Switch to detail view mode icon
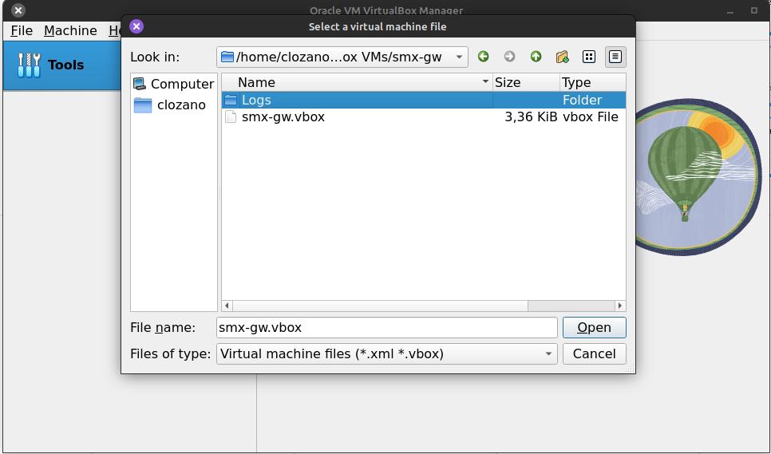The height and width of the screenshot is (454, 771). 615,57
